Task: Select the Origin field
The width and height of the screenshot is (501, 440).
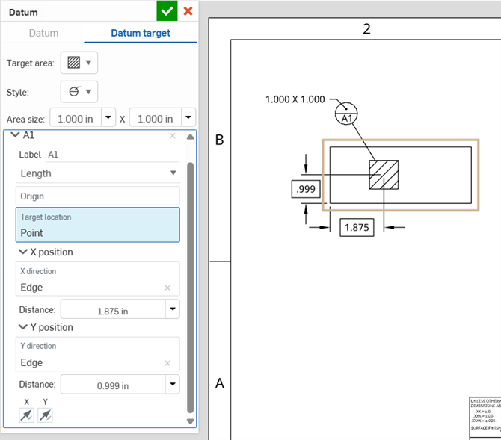Action: tap(98, 196)
